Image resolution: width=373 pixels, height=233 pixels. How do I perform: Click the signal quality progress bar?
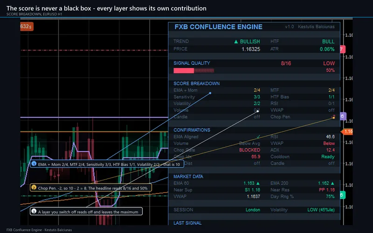point(193,70)
